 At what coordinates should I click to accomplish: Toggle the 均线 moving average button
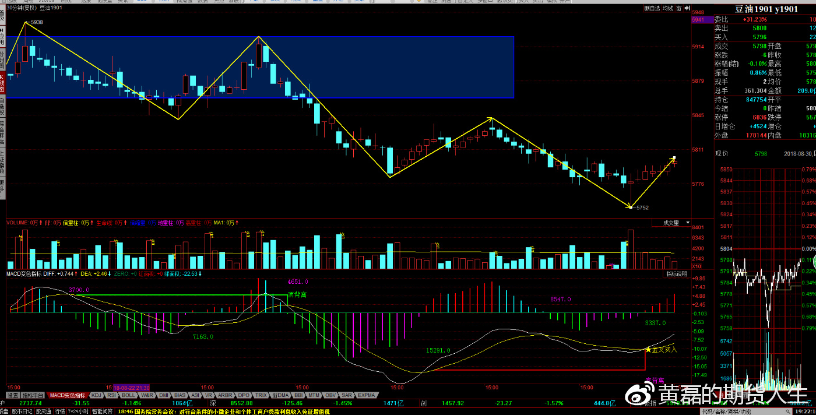(x=667, y=9)
